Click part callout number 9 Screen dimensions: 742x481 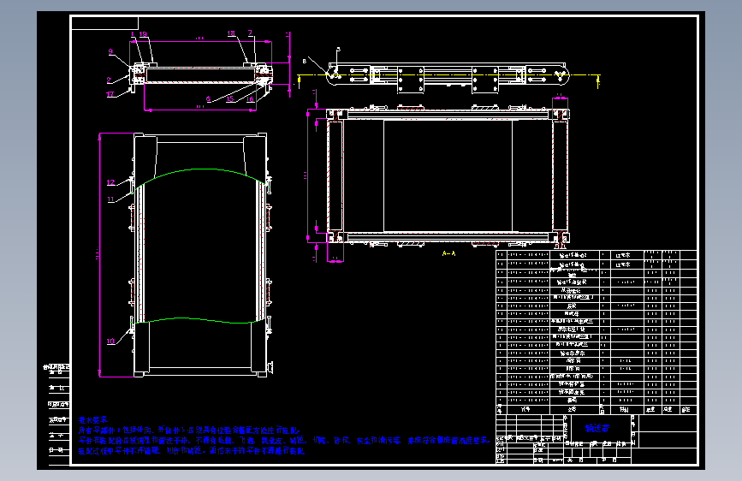point(110,52)
